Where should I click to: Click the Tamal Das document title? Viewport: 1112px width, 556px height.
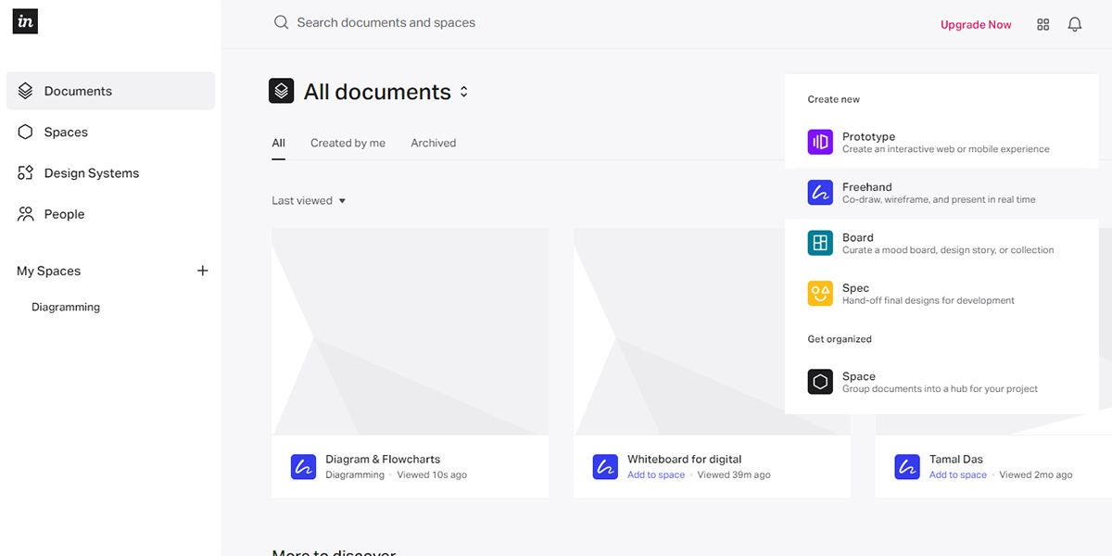click(956, 459)
